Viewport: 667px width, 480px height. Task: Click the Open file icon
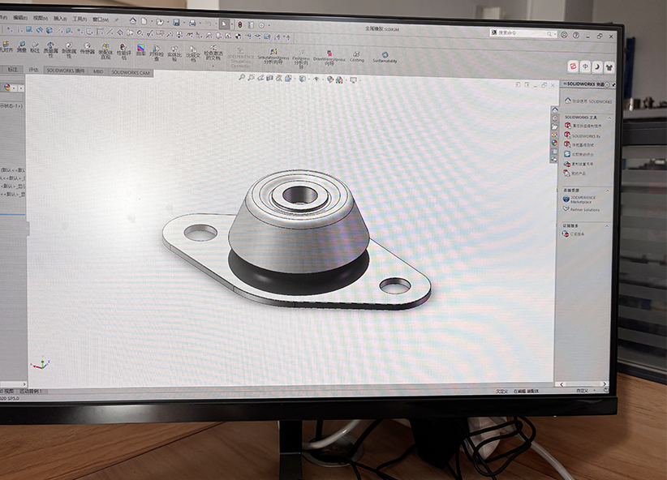click(160, 21)
